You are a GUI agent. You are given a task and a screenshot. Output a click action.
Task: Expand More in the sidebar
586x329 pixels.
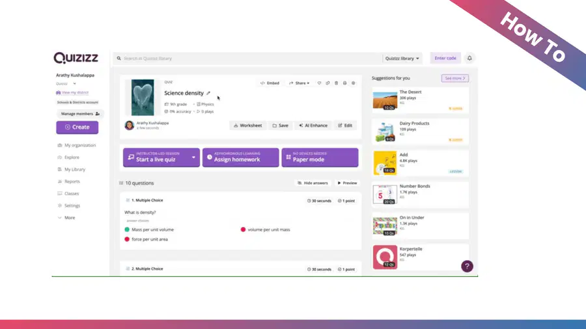(66, 218)
